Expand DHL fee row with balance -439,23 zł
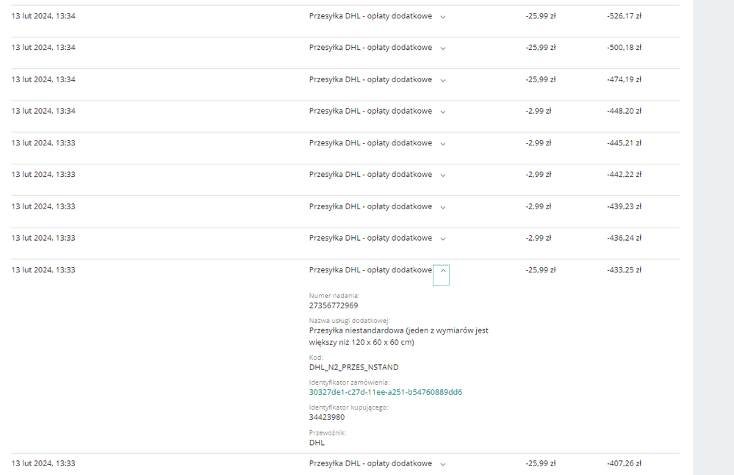The height and width of the screenshot is (475, 734). (x=443, y=207)
